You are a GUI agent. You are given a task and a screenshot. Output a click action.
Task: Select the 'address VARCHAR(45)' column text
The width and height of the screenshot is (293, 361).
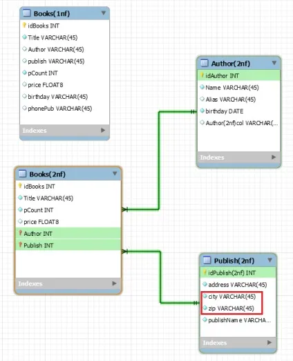click(x=238, y=285)
